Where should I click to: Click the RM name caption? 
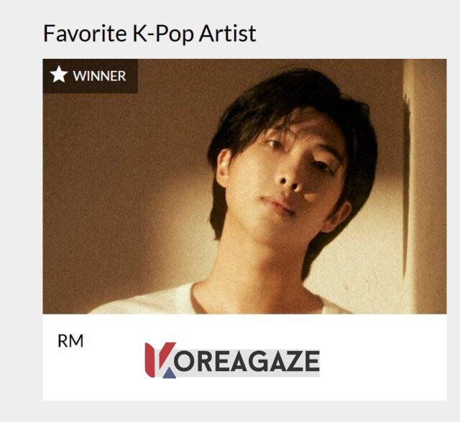point(70,341)
